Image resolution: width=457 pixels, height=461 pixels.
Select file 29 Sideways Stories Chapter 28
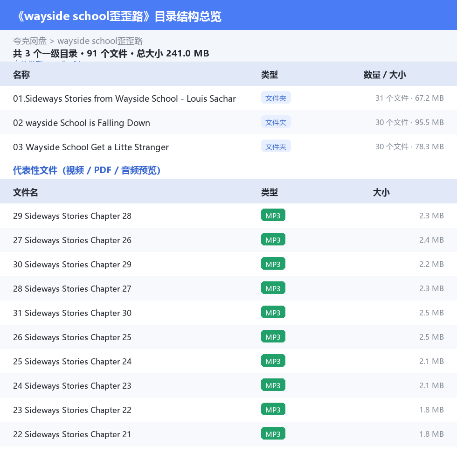coord(72,216)
